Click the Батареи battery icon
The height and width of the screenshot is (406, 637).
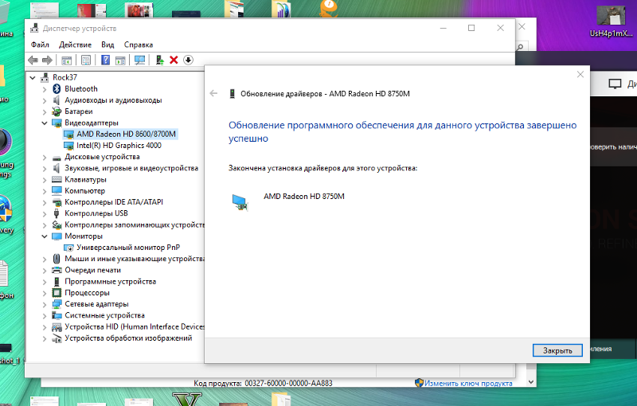click(57, 111)
